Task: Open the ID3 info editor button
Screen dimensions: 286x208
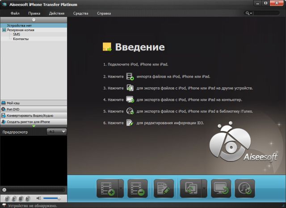Action: pyautogui.click(x=164, y=188)
